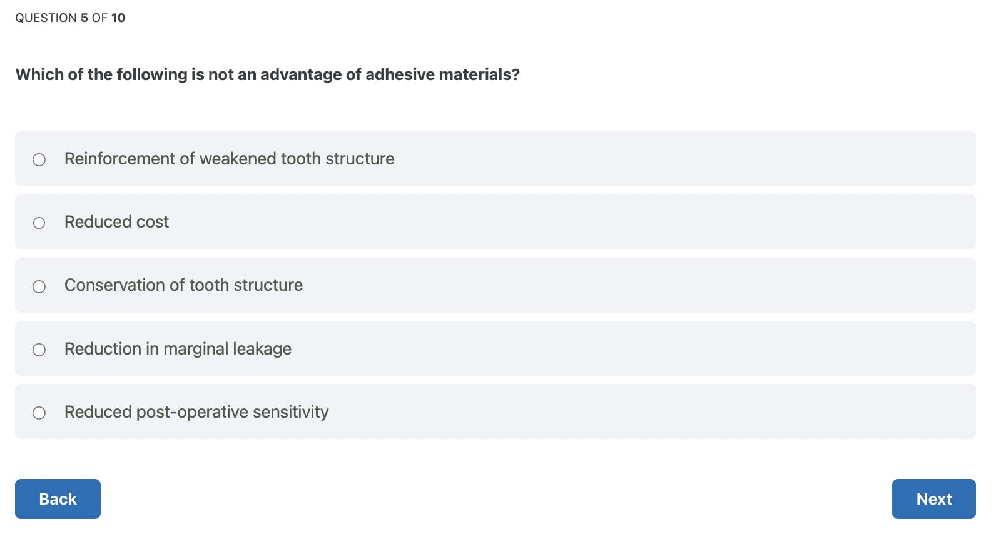Click the "Conservation of tooth structure" label text

coord(183,285)
